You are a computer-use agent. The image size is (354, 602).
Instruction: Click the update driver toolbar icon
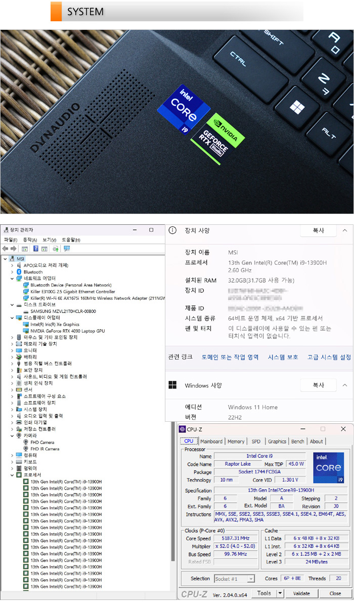(56, 249)
